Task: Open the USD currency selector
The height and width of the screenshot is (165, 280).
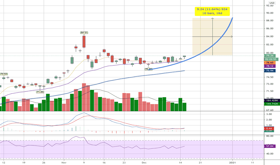Action: 272,3
